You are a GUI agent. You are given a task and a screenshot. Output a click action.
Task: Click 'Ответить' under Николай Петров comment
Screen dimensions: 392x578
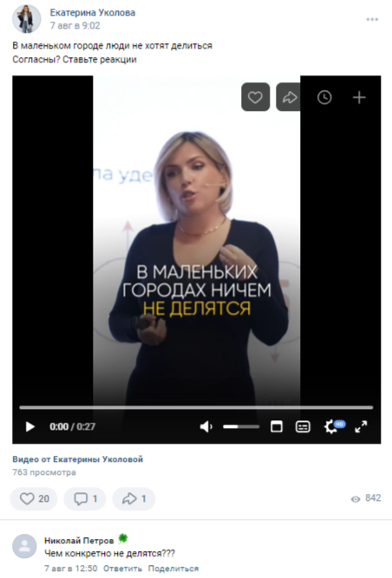tap(122, 568)
